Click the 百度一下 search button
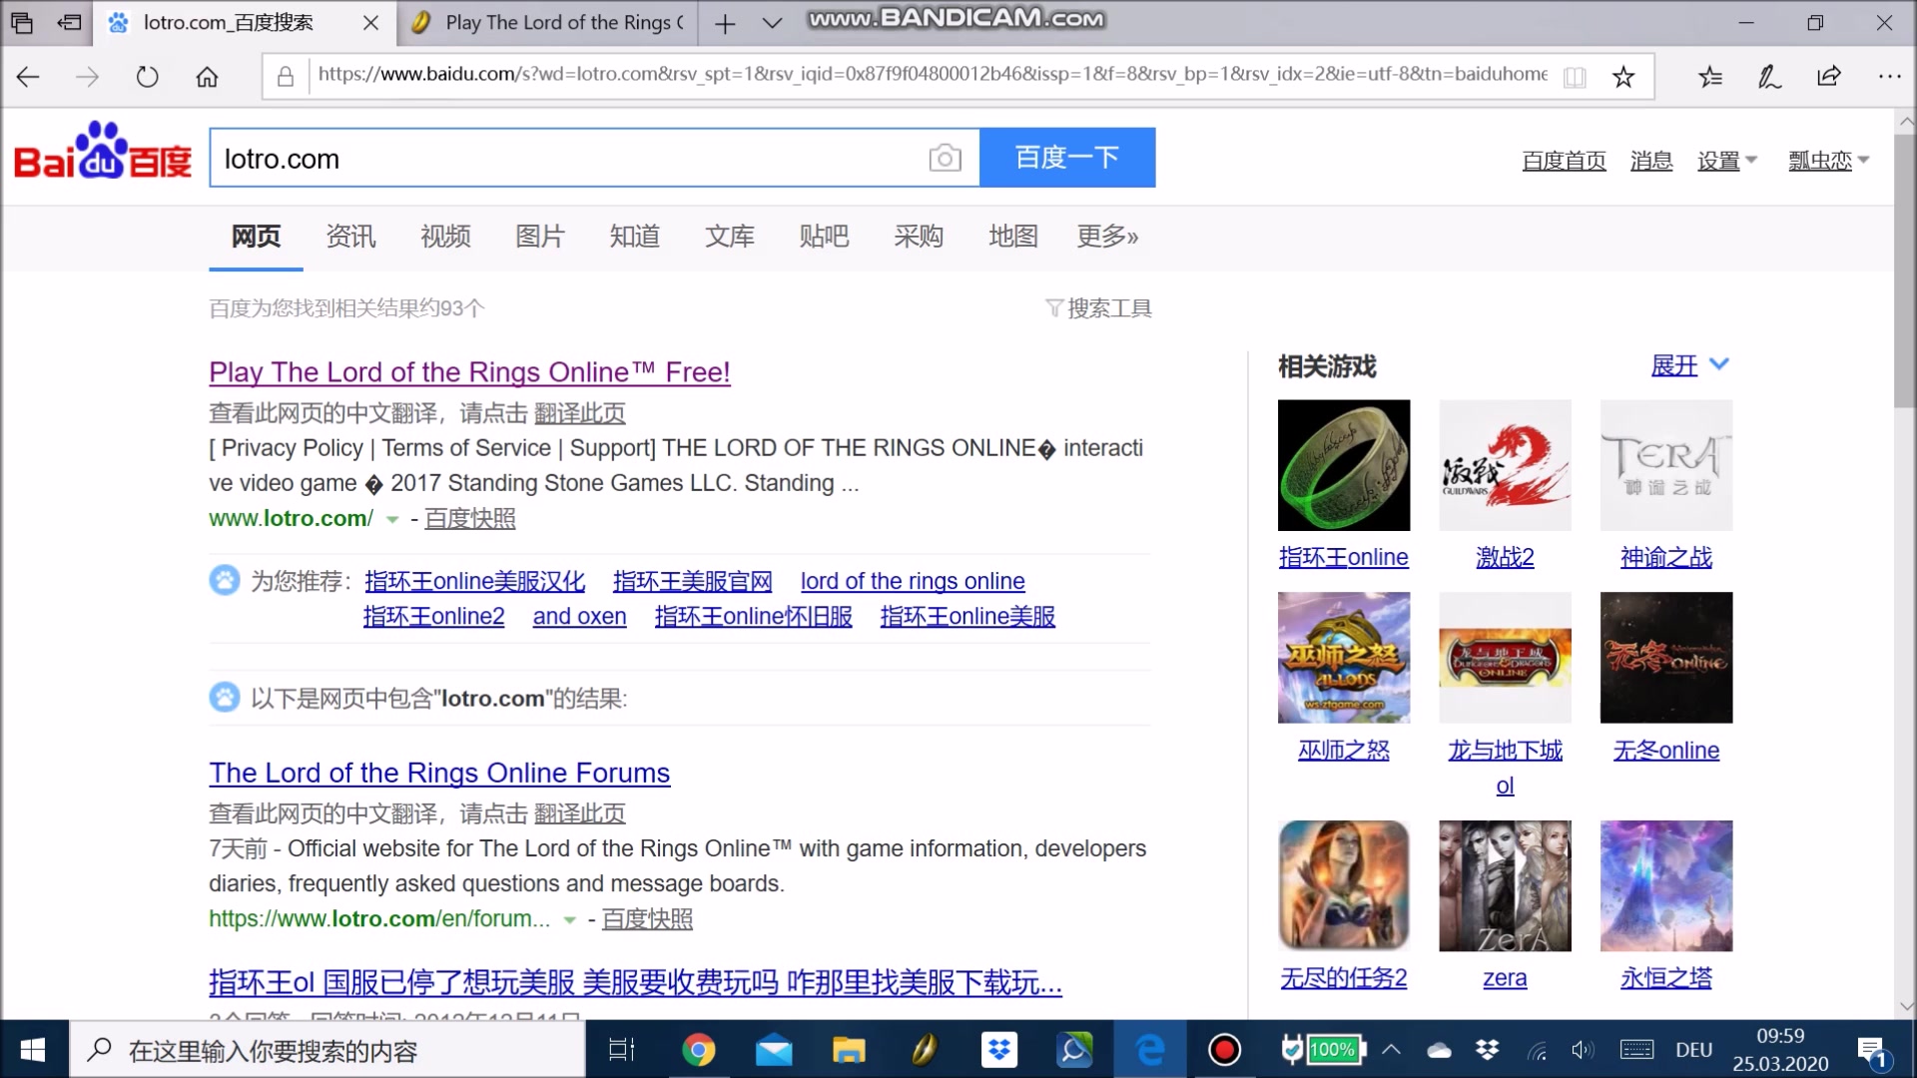The image size is (1917, 1078). coord(1067,158)
